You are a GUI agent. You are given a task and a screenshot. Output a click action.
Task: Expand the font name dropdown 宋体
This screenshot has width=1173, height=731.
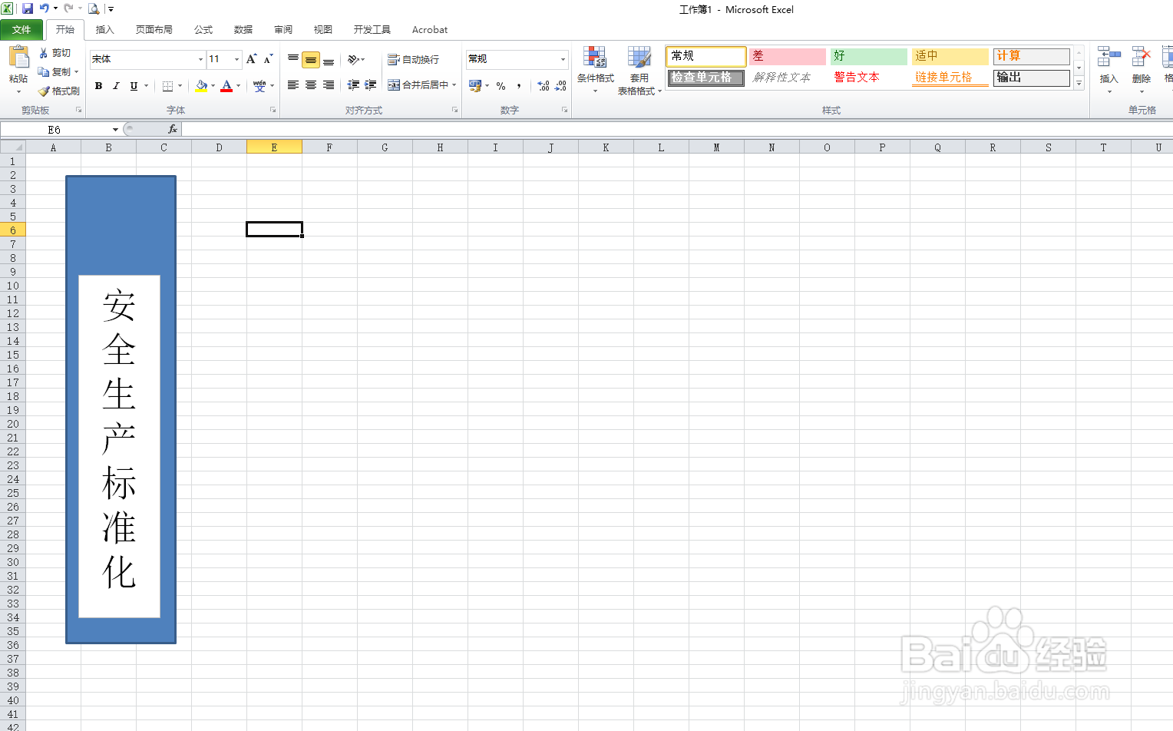200,59
